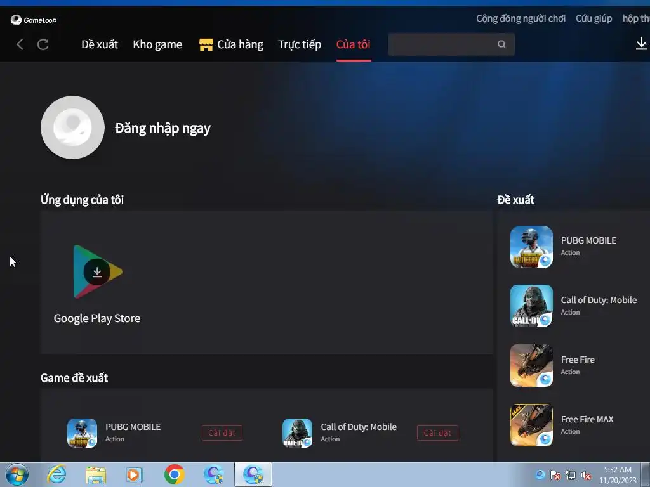Screen dimensions: 650x487
Task: Select the Của tôi tab
Action: [353, 44]
